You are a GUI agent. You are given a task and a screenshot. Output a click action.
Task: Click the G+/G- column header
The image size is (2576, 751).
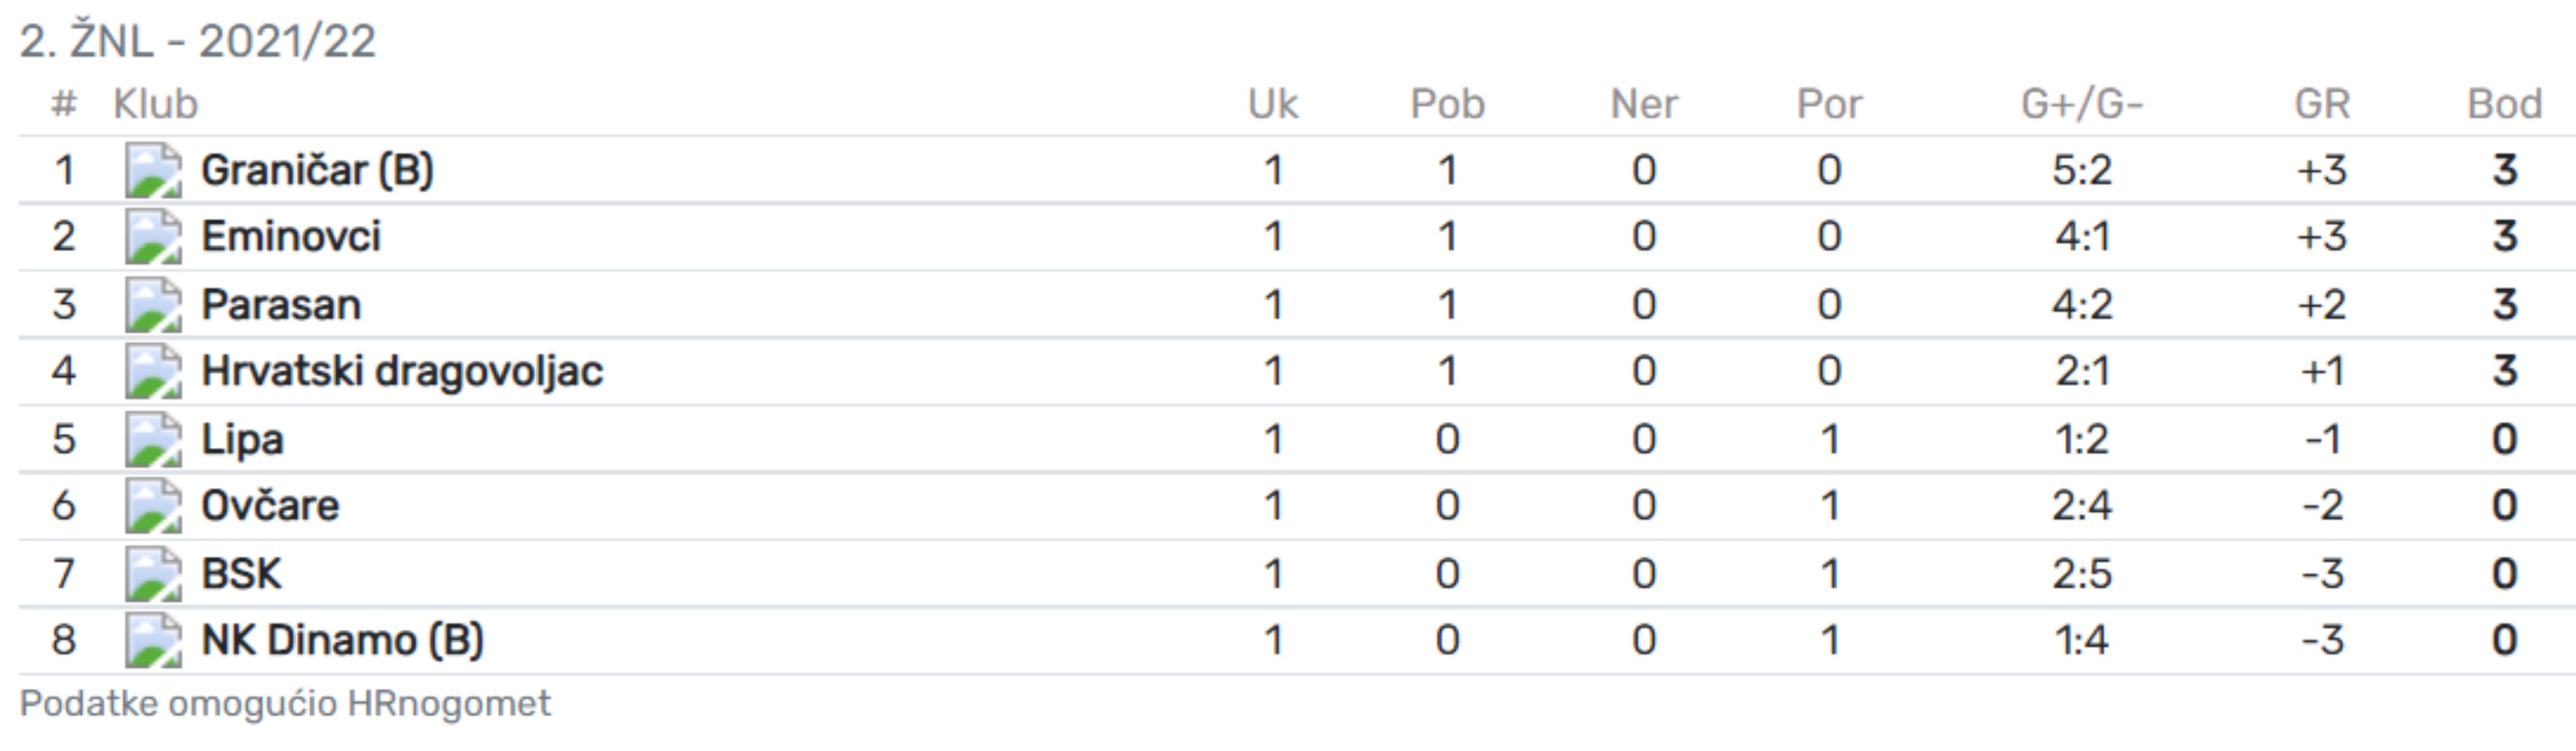pos(2082,104)
